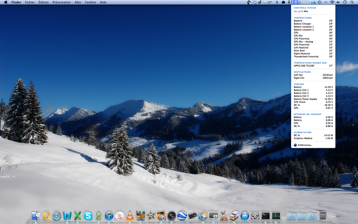Click the Left Fan 2018rpm row
Screen dimensions: 358x224
[313, 75]
